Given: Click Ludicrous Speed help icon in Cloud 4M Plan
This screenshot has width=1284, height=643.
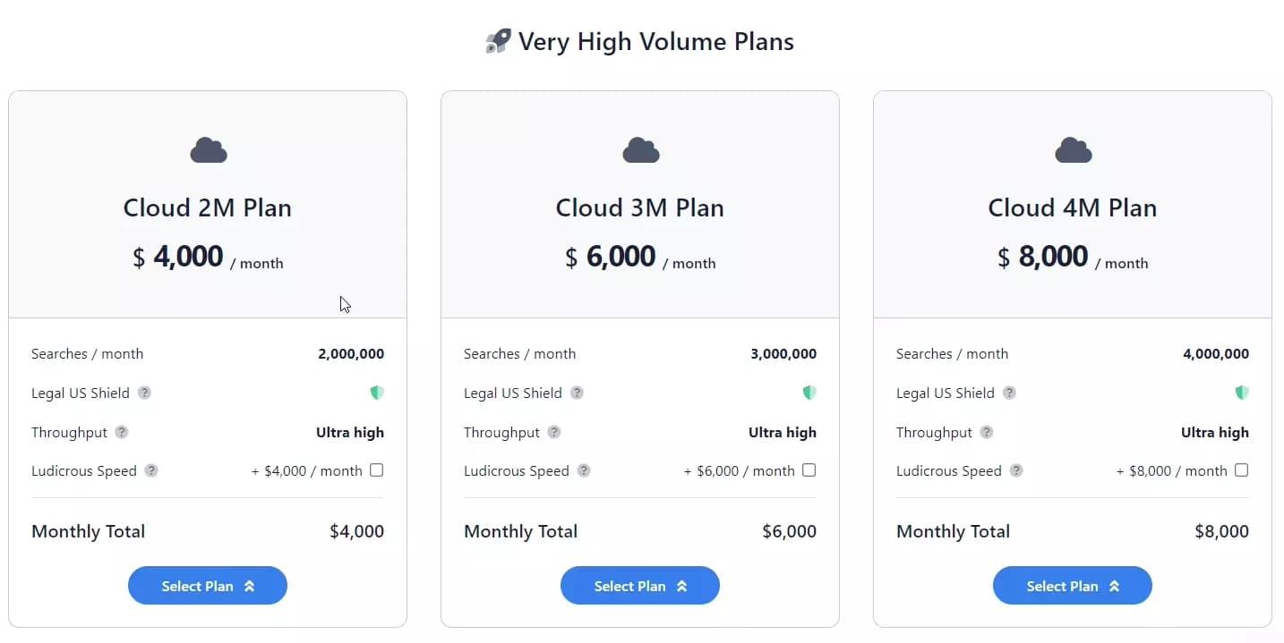Looking at the screenshot, I should (x=1016, y=470).
